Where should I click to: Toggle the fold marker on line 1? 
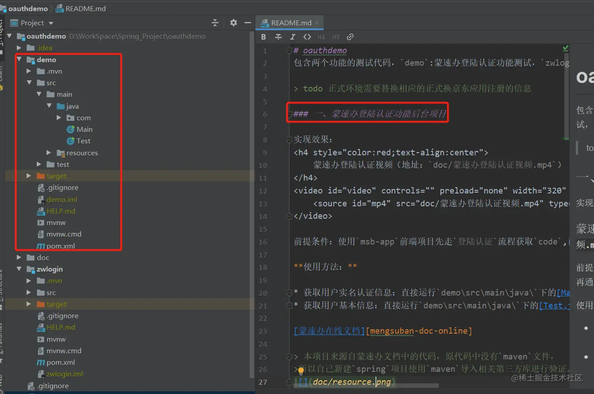click(x=289, y=50)
